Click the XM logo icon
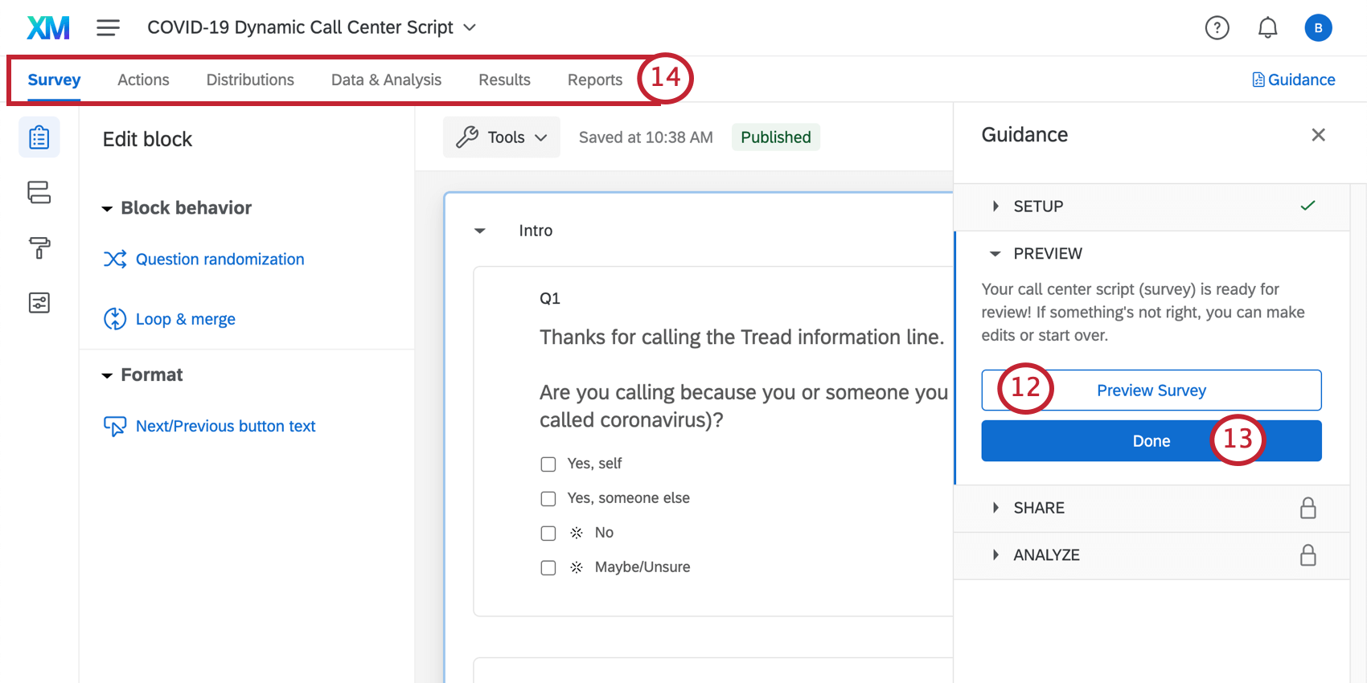Viewport: 1367px width, 683px height. click(48, 28)
